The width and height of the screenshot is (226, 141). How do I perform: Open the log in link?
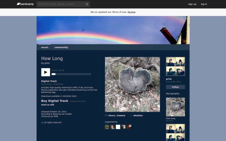pos(204,4)
